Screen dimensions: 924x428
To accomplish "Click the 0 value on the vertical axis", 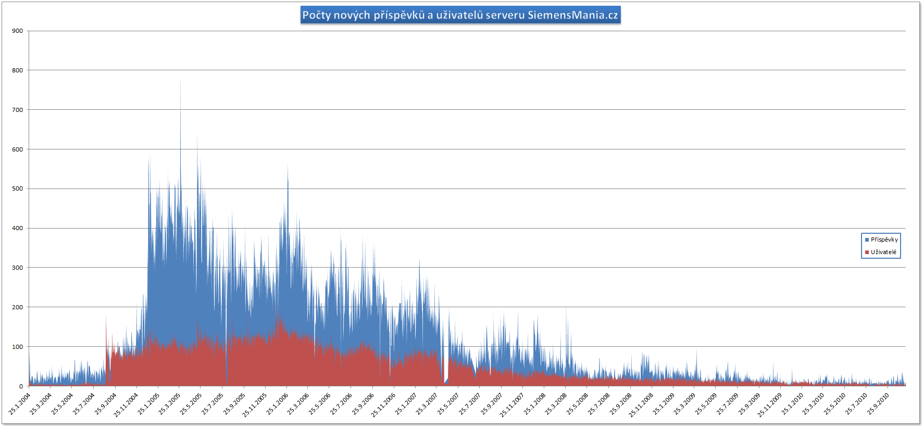I will pyautogui.click(x=21, y=386).
